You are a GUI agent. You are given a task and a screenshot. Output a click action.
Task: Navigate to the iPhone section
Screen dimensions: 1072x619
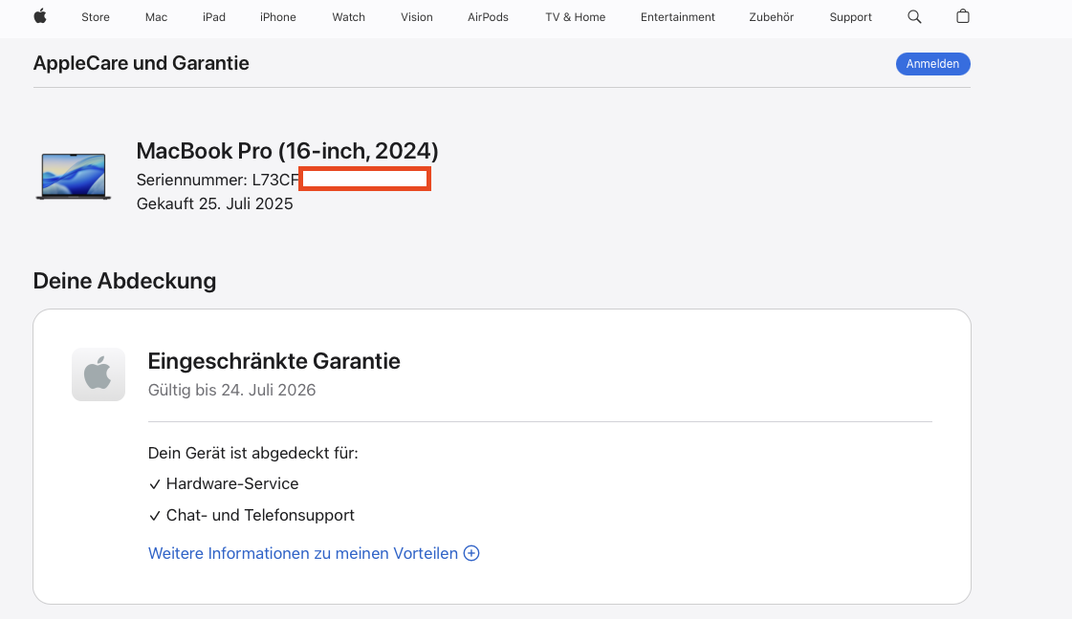[278, 17]
